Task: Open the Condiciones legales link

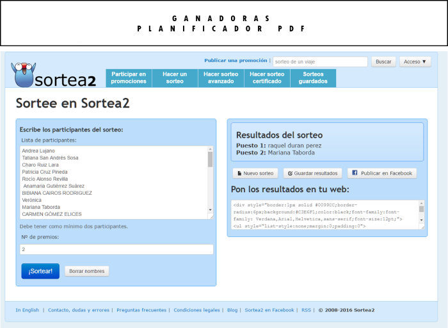Action: [x=197, y=310]
